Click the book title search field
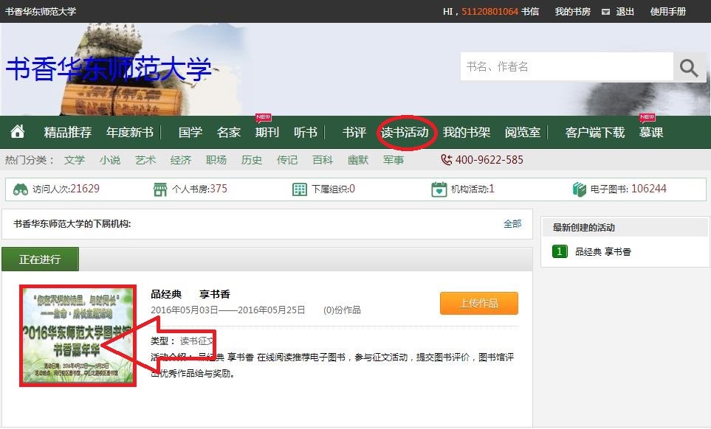 pyautogui.click(x=566, y=67)
